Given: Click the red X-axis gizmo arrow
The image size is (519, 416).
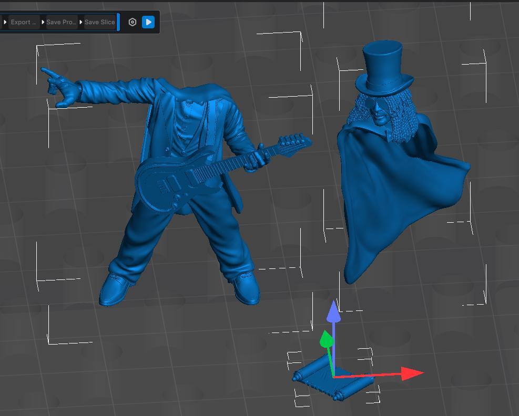Looking at the screenshot, I should (412, 373).
